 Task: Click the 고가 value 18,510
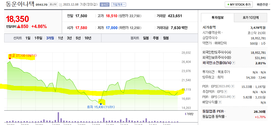tap(111, 16)
